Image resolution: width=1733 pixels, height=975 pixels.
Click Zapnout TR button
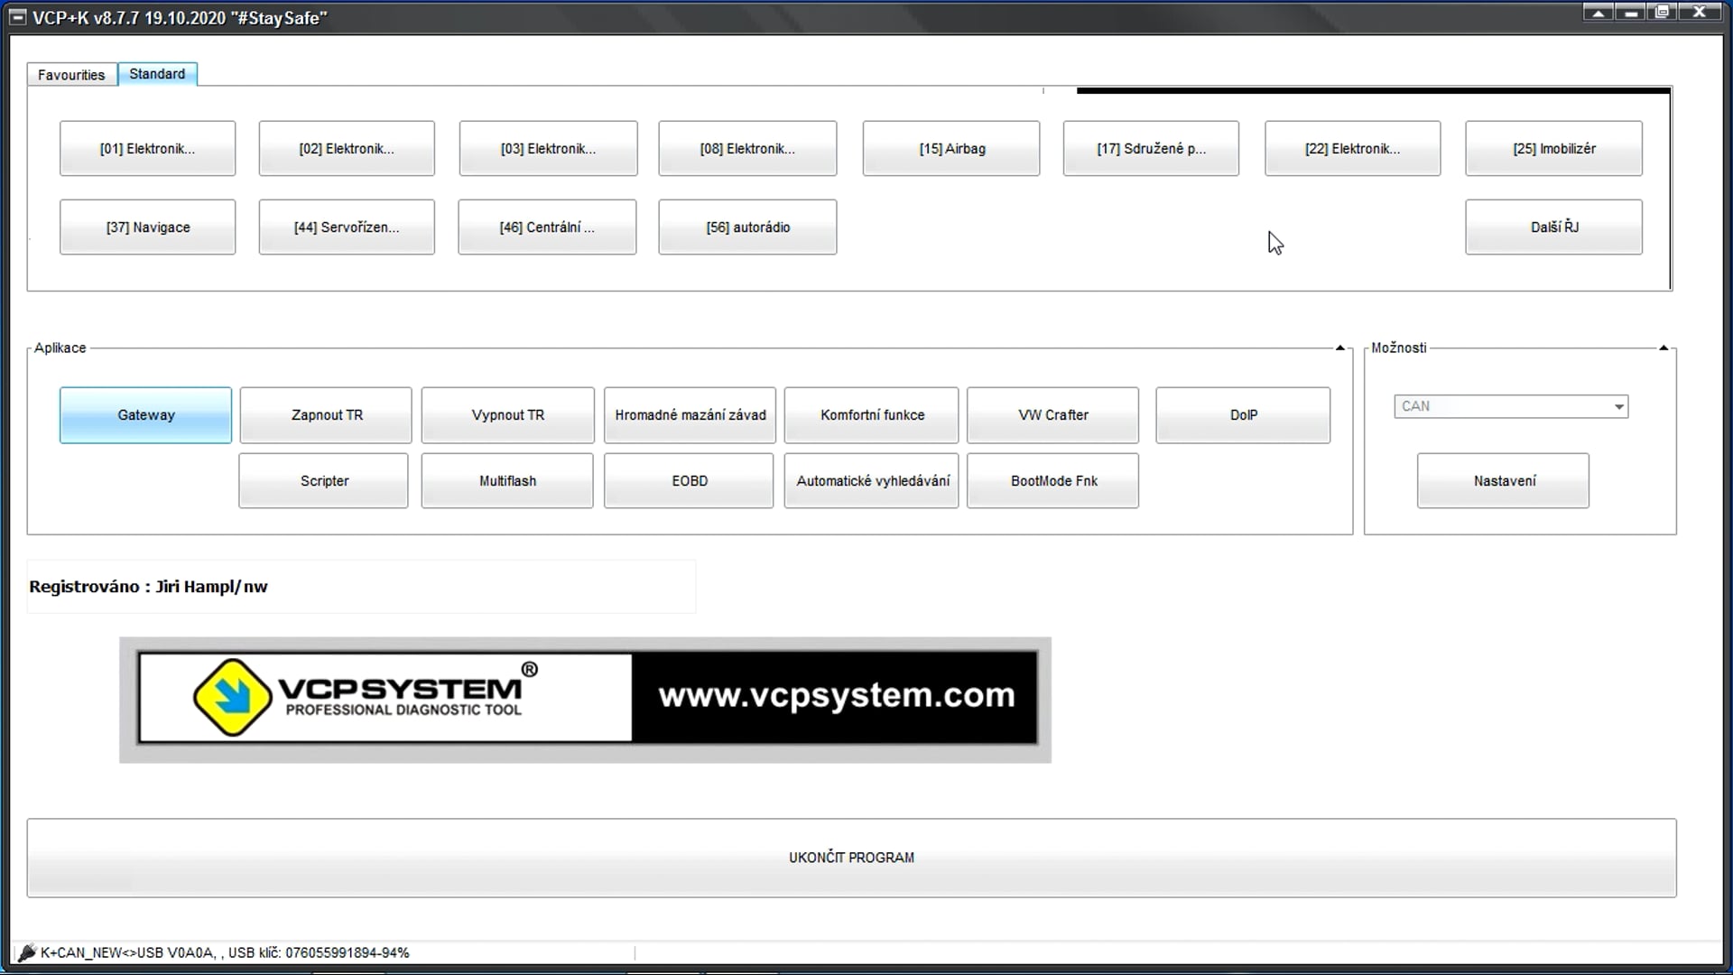pyautogui.click(x=326, y=415)
